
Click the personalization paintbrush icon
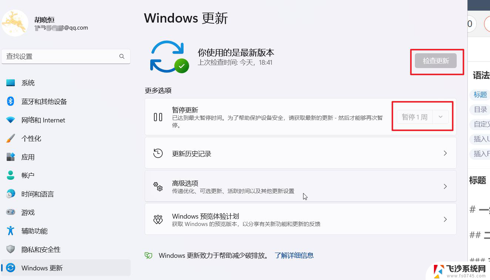[x=10, y=138]
